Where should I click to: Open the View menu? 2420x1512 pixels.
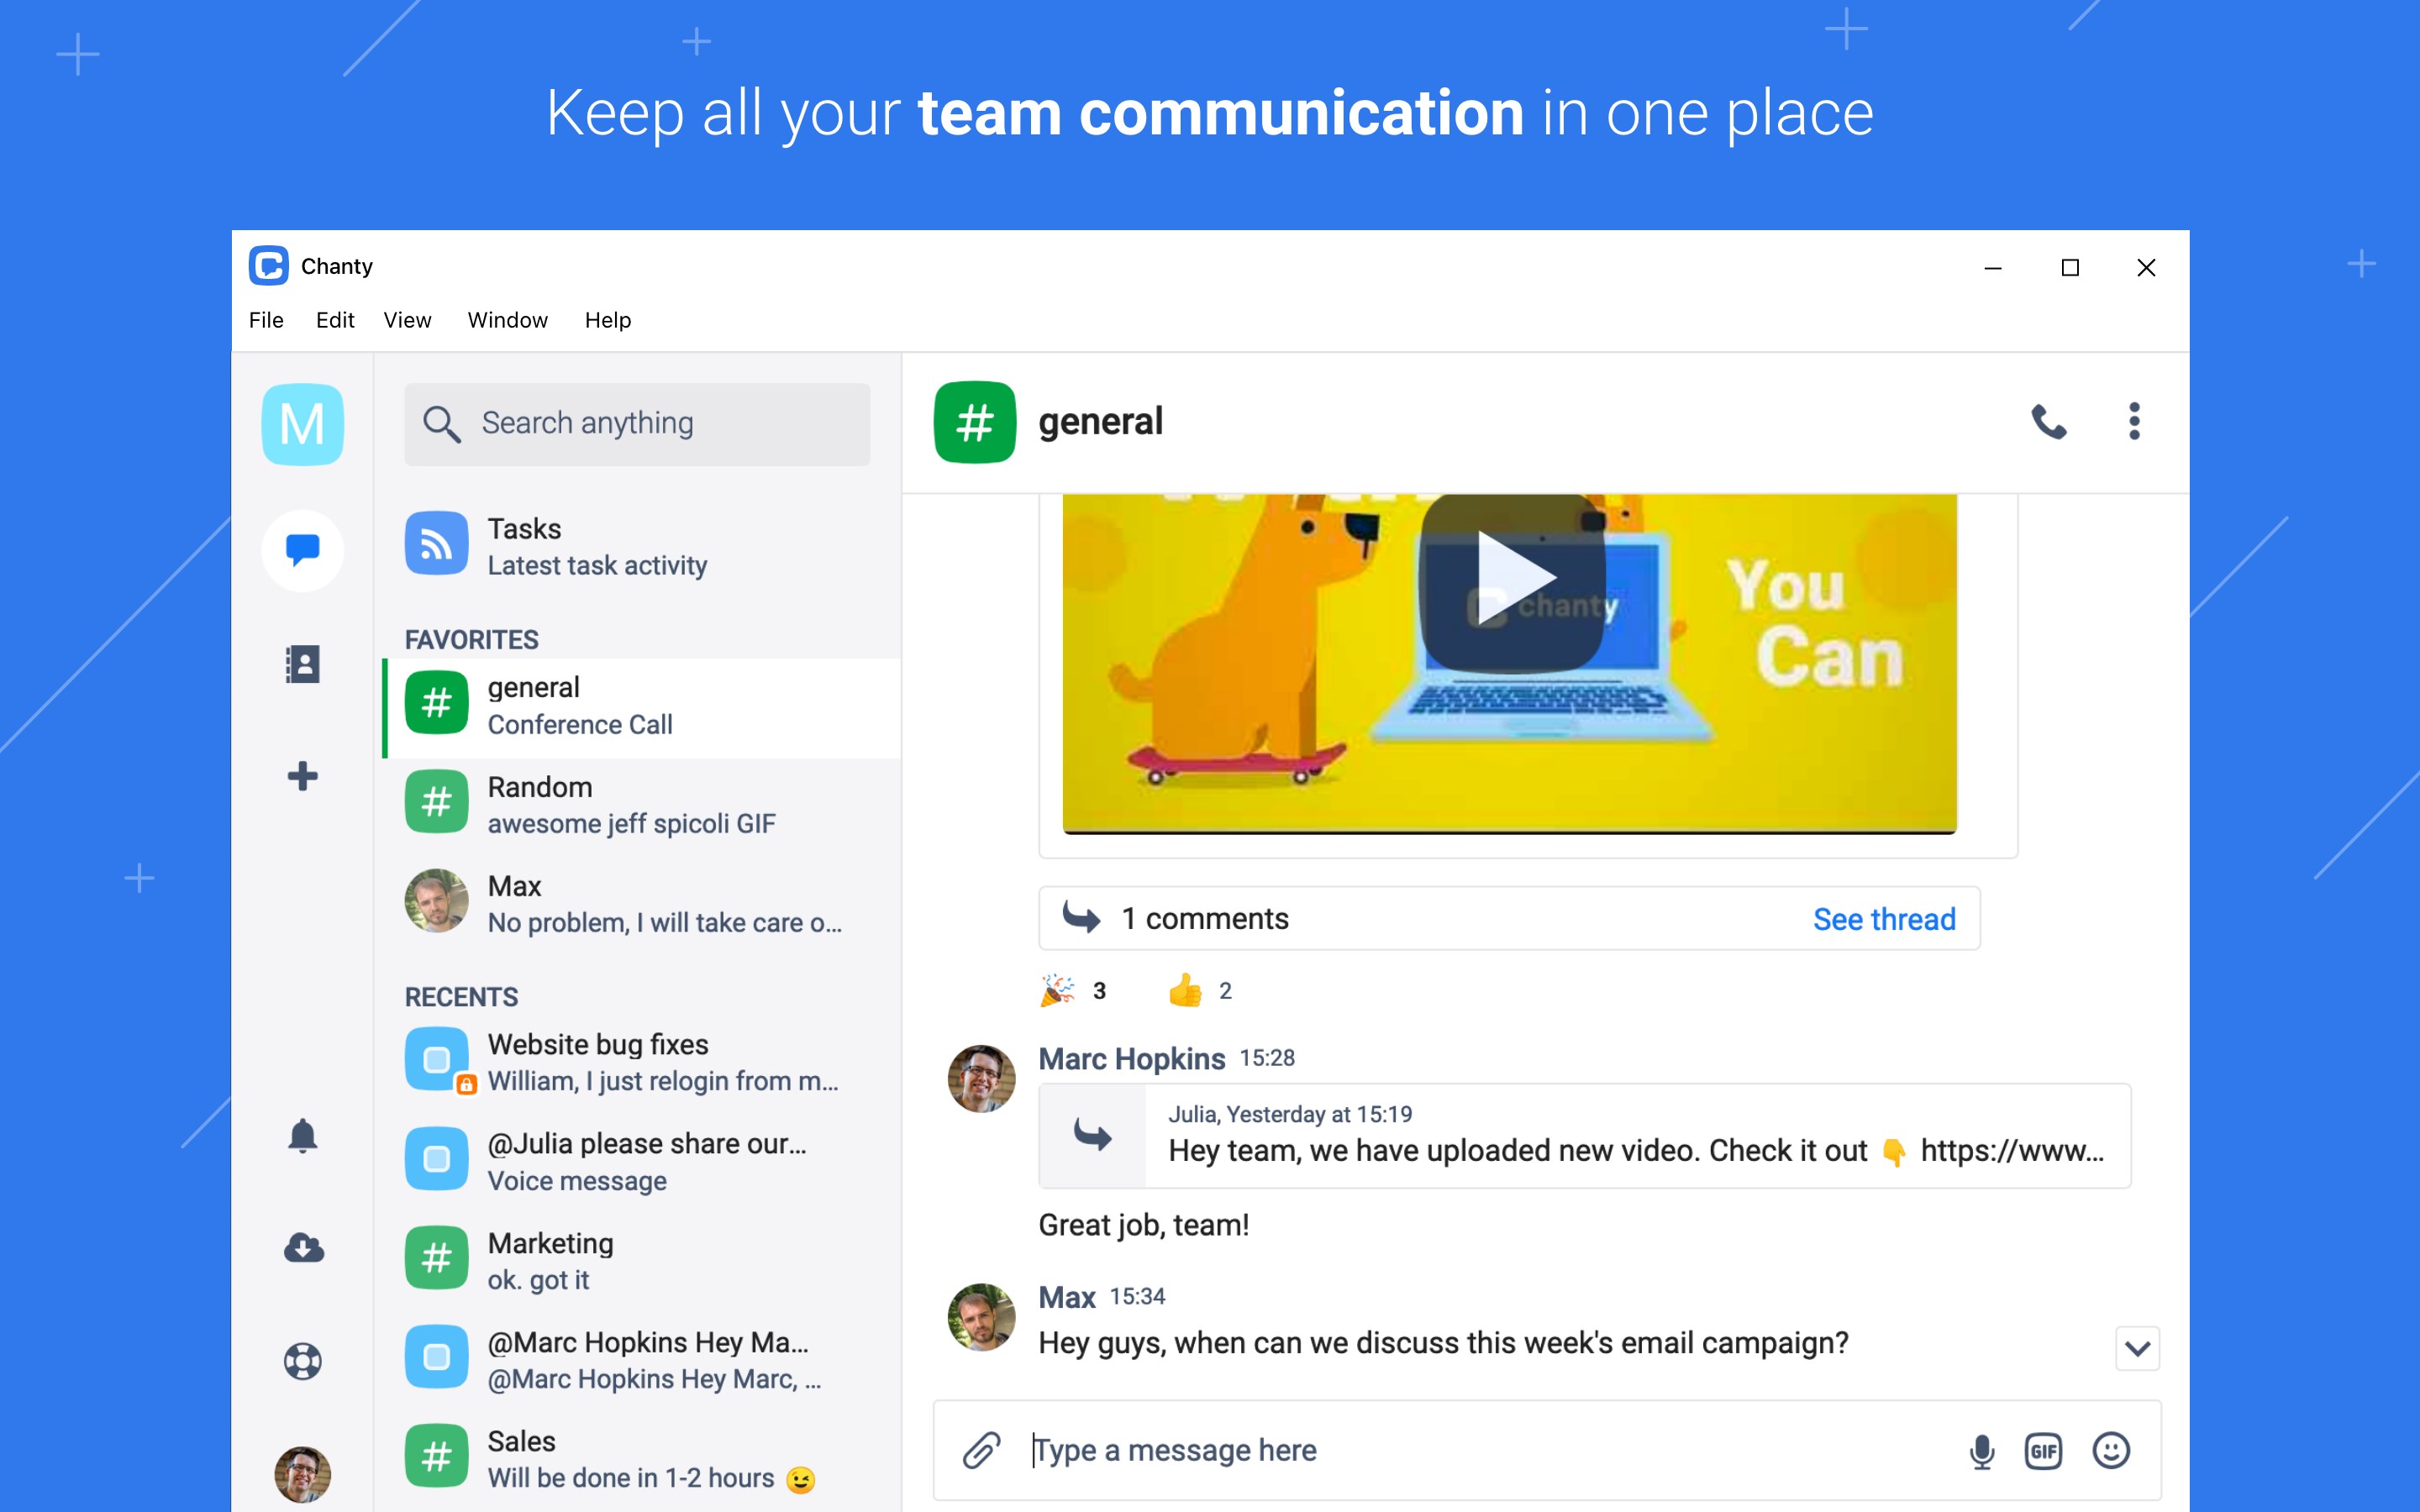(x=407, y=320)
